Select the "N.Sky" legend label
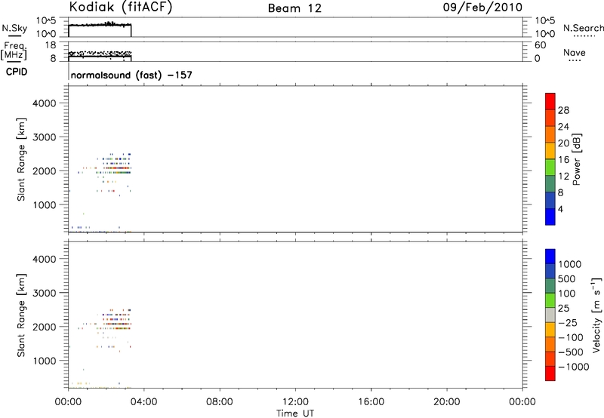The height and width of the screenshot is (418, 604). (x=14, y=28)
